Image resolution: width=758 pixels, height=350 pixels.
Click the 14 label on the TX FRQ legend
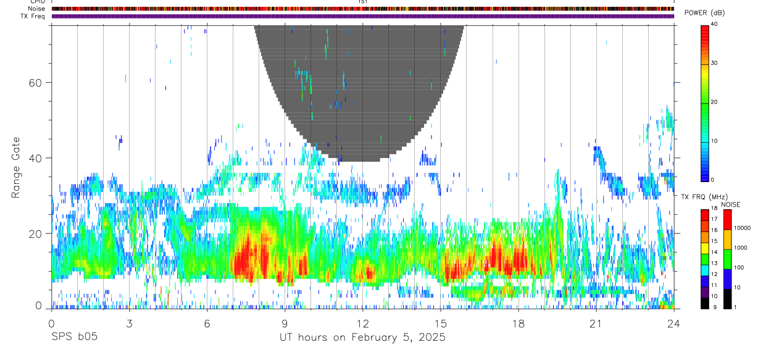click(x=714, y=252)
